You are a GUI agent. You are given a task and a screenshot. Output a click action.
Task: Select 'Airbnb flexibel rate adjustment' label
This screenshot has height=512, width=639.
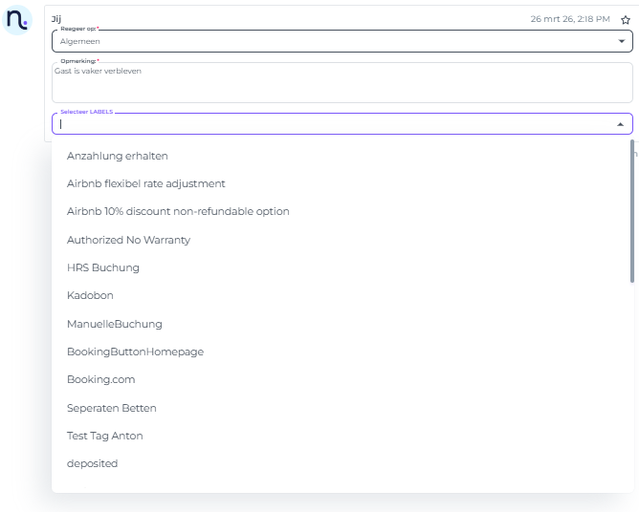click(146, 183)
